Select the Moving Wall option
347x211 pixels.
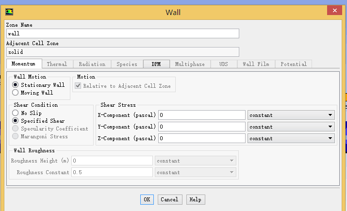tap(16, 93)
